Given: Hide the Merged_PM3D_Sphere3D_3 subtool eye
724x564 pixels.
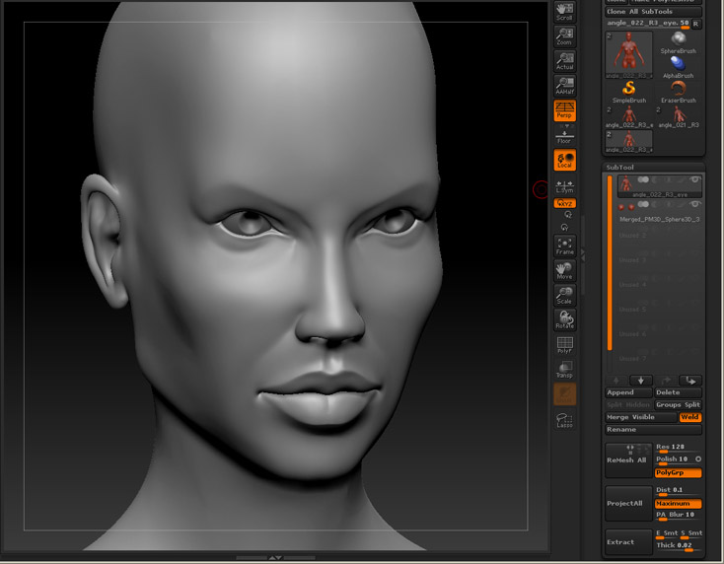Looking at the screenshot, I should 694,203.
